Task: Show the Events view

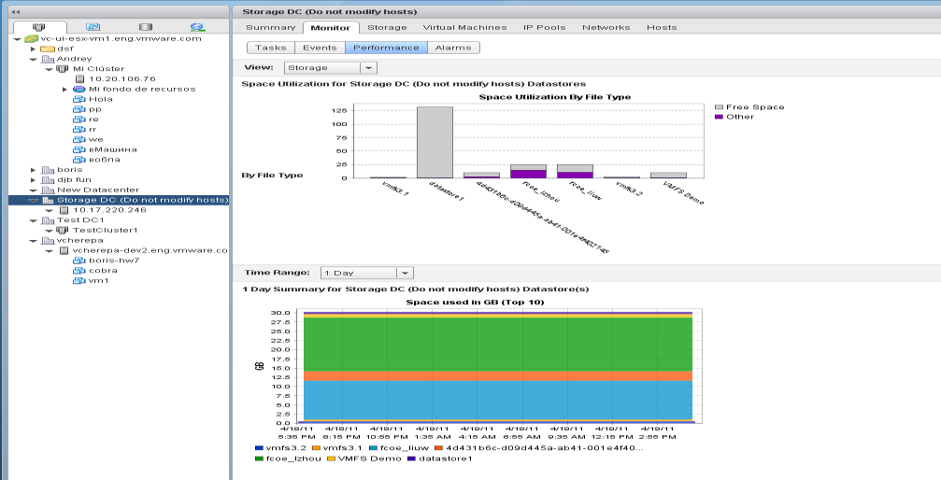Action: [320, 48]
